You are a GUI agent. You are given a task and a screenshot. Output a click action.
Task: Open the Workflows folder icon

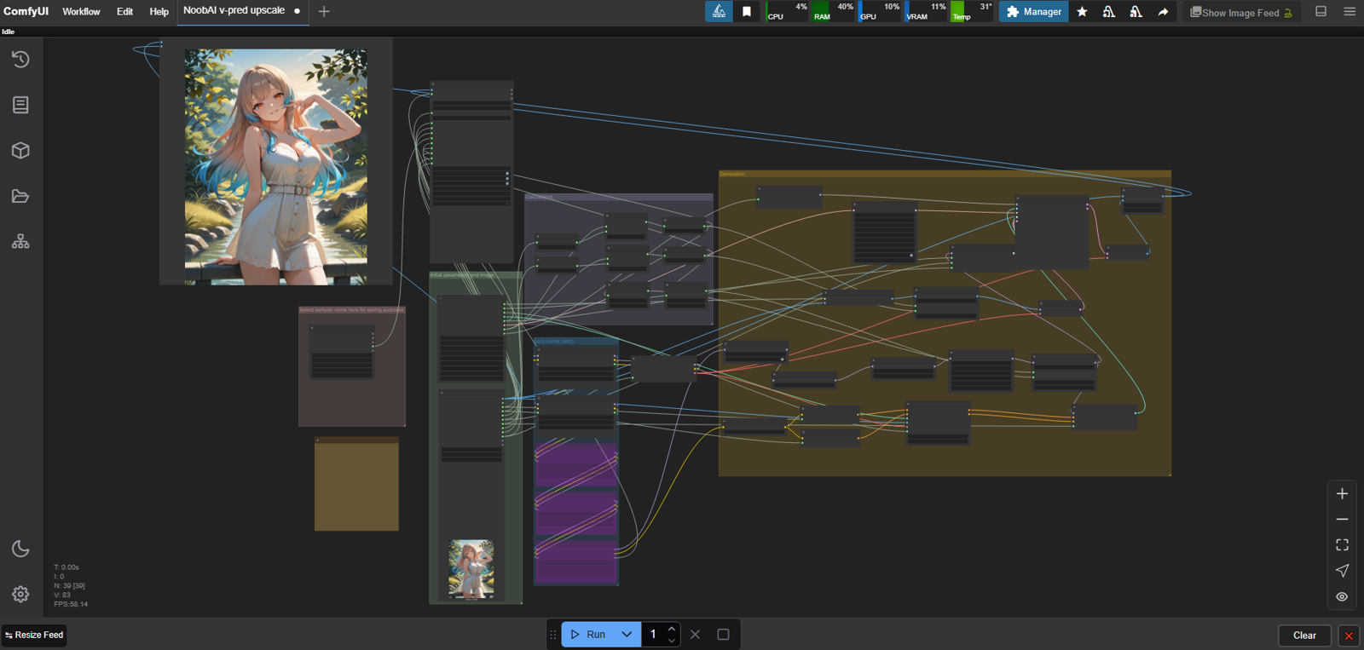coord(20,196)
